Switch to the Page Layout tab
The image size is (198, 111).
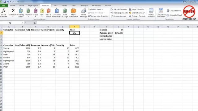pos(33,6)
